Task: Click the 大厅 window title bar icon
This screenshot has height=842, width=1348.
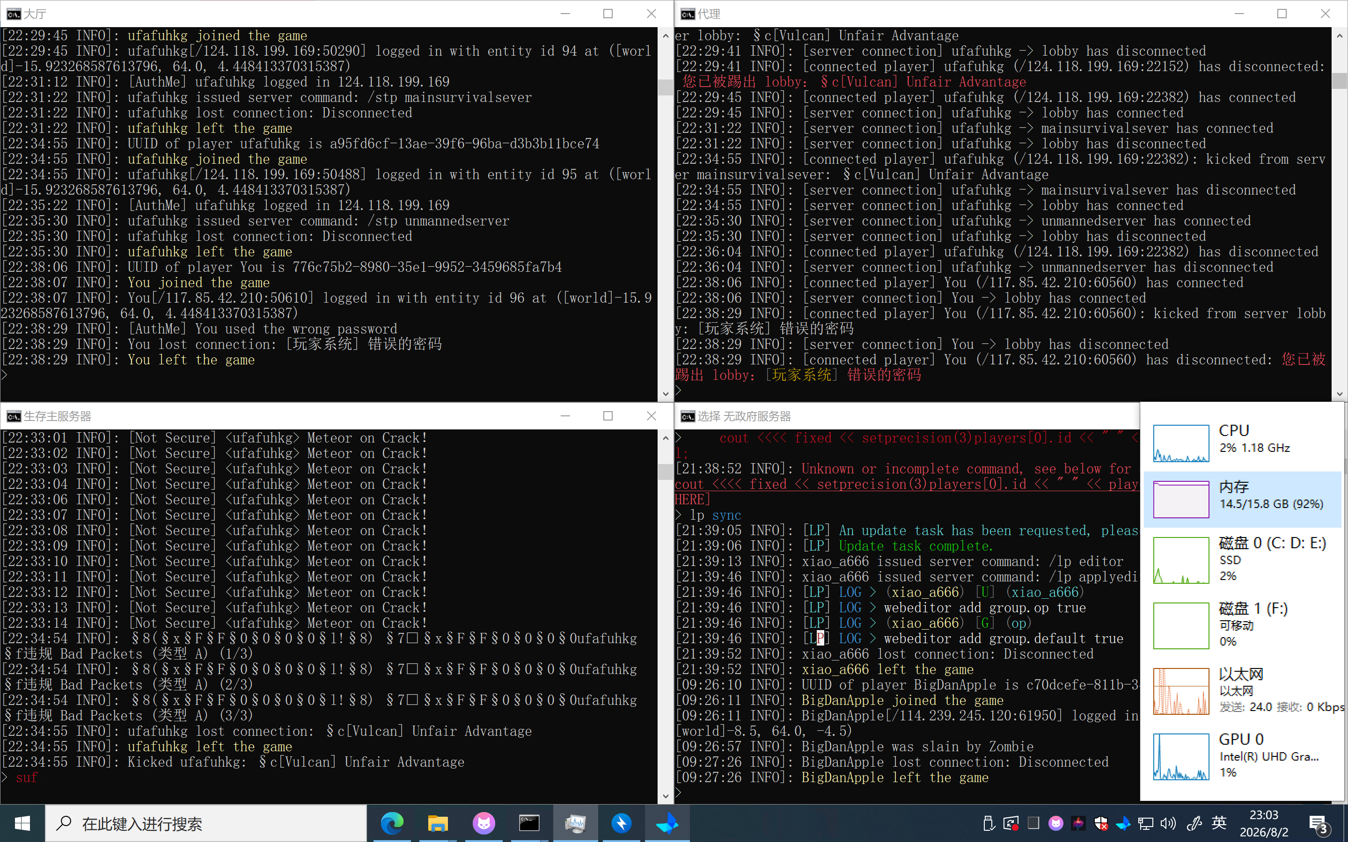Action: click(14, 14)
